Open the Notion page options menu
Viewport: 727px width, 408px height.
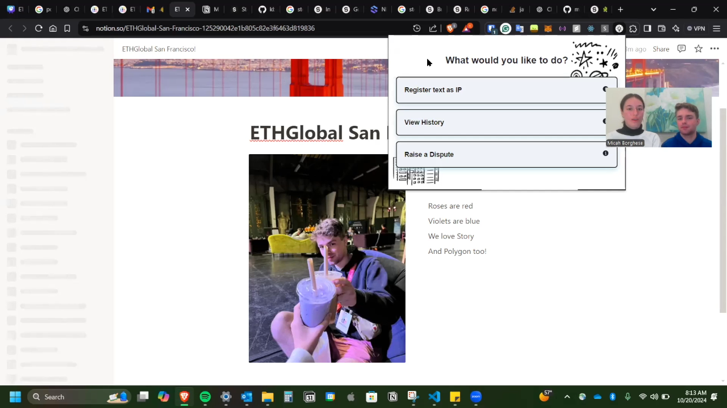pos(715,49)
